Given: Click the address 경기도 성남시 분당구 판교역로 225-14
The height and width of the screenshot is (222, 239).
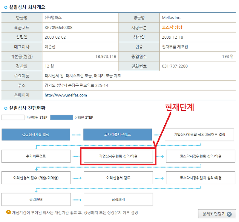Looking at the screenshot, I should (x=76, y=85).
